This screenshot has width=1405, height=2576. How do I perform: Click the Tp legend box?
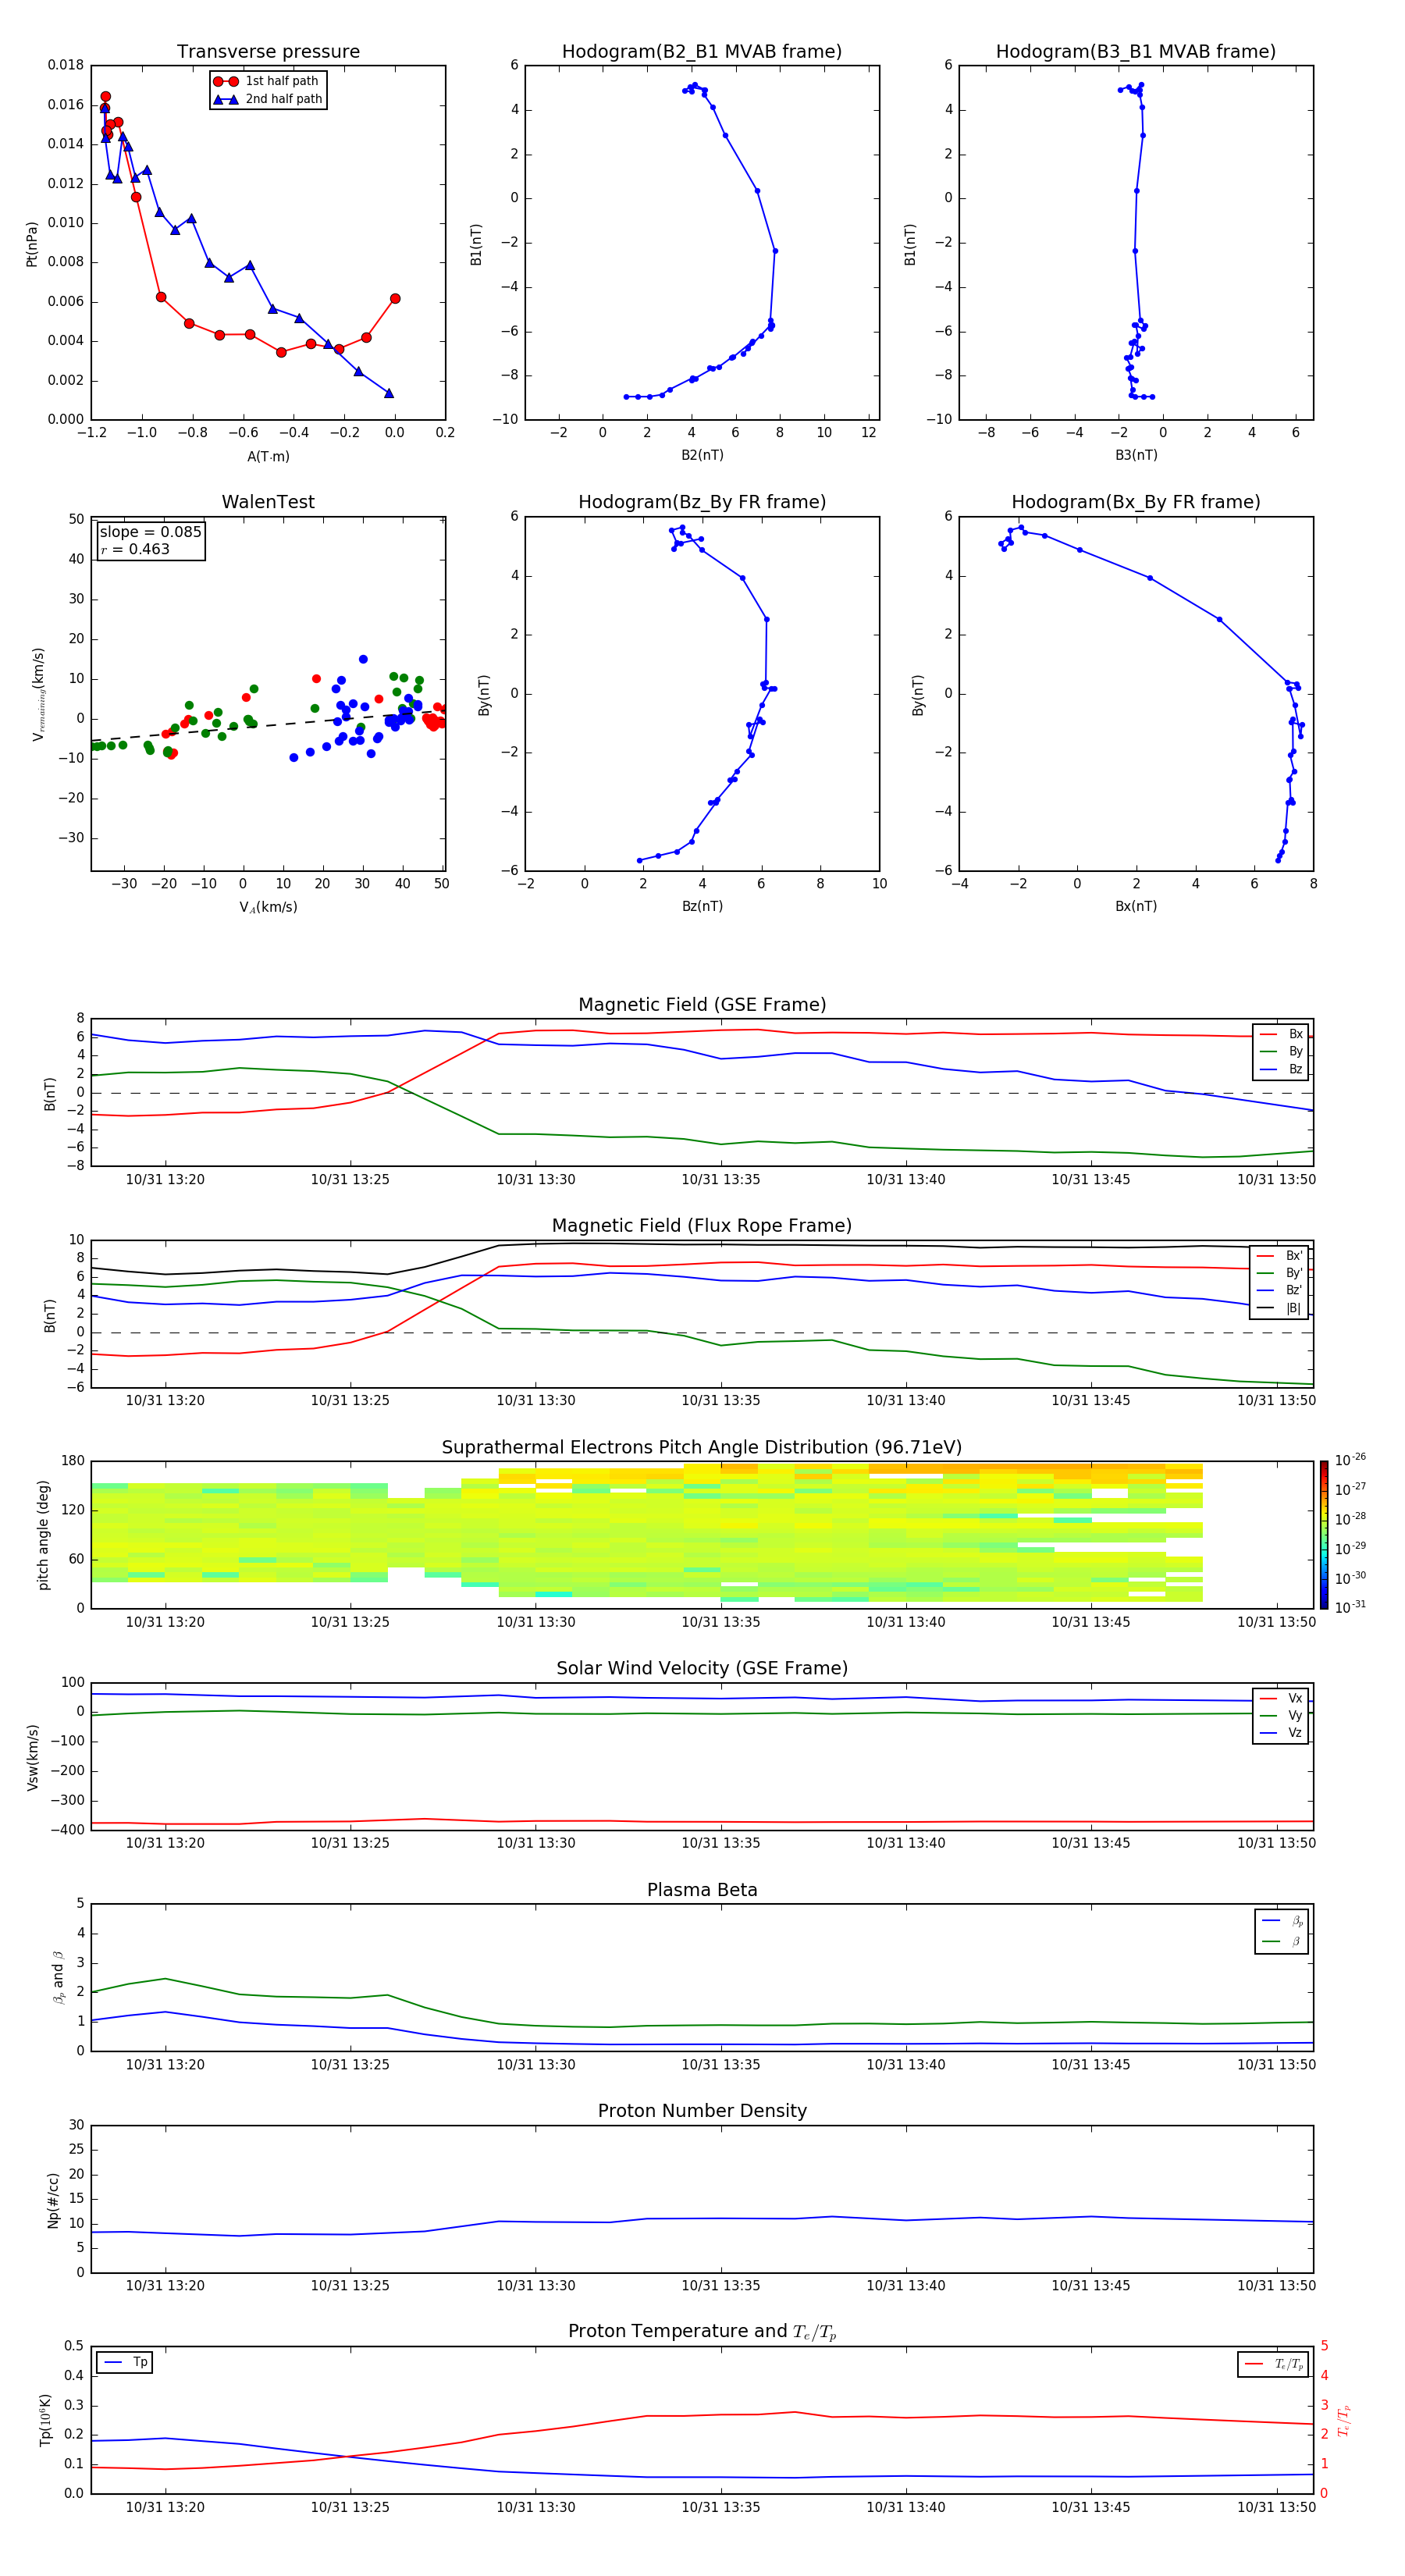[x=124, y=2363]
